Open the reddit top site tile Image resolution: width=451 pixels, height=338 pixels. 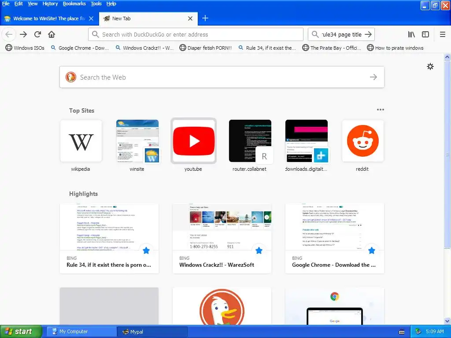[363, 141]
